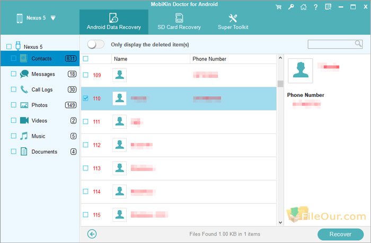Click the Music note icon
This screenshot has width=371, height=243.
point(24,136)
